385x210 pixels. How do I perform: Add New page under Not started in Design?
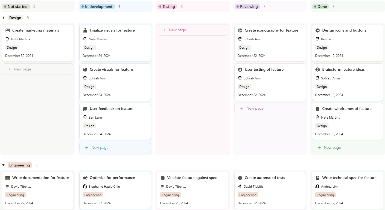point(38,69)
